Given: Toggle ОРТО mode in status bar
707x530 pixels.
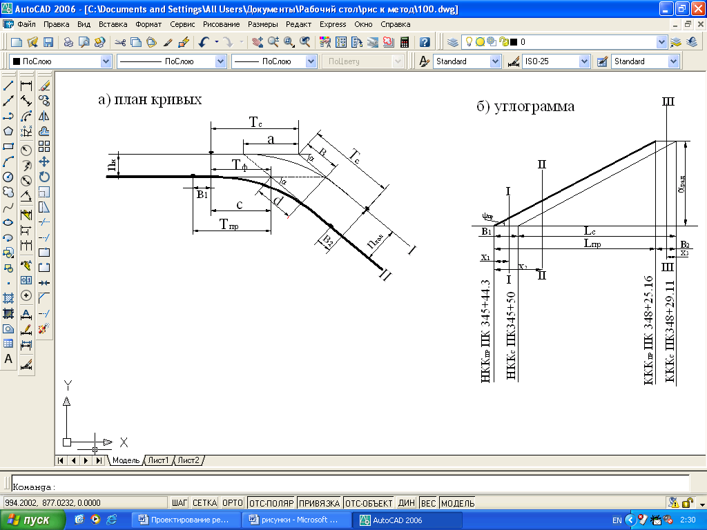Looking at the screenshot, I should click(233, 503).
